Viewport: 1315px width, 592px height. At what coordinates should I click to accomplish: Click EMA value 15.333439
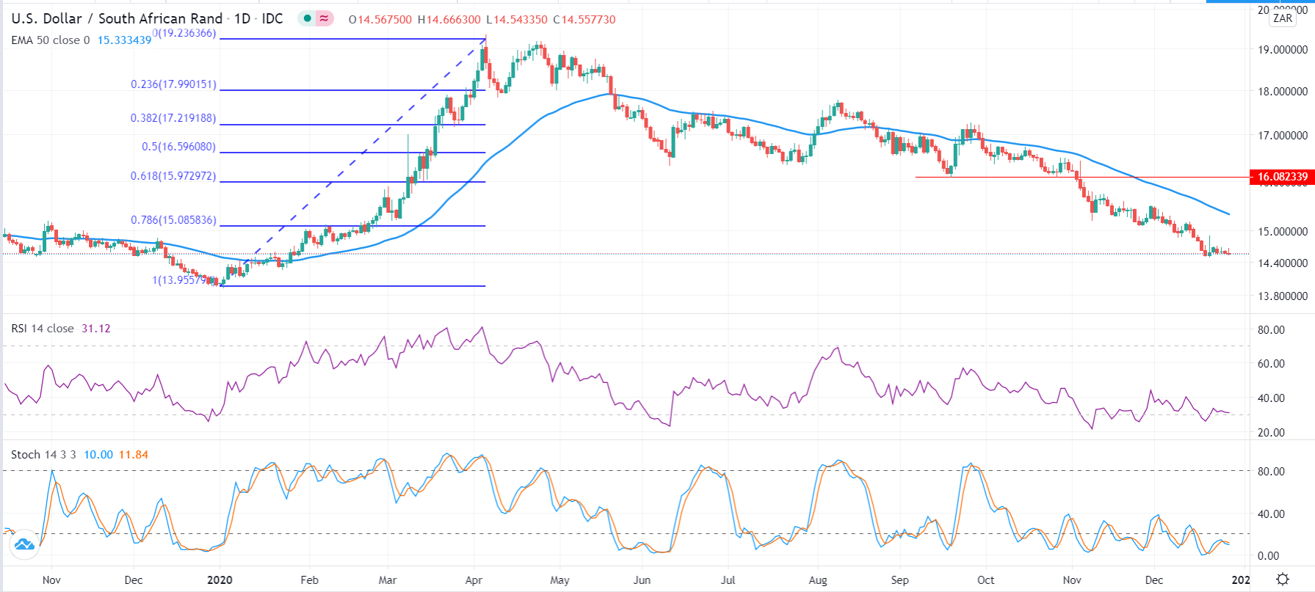tap(124, 40)
